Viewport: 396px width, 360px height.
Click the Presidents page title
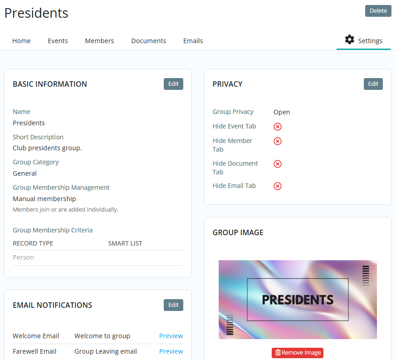click(36, 13)
